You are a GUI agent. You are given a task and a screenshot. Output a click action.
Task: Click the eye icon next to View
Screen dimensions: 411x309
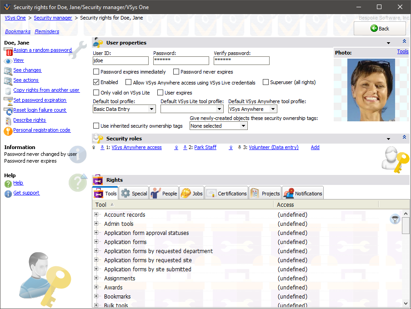coord(8,61)
